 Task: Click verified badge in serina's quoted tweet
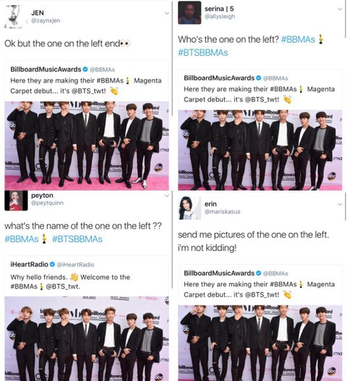[x=259, y=78]
